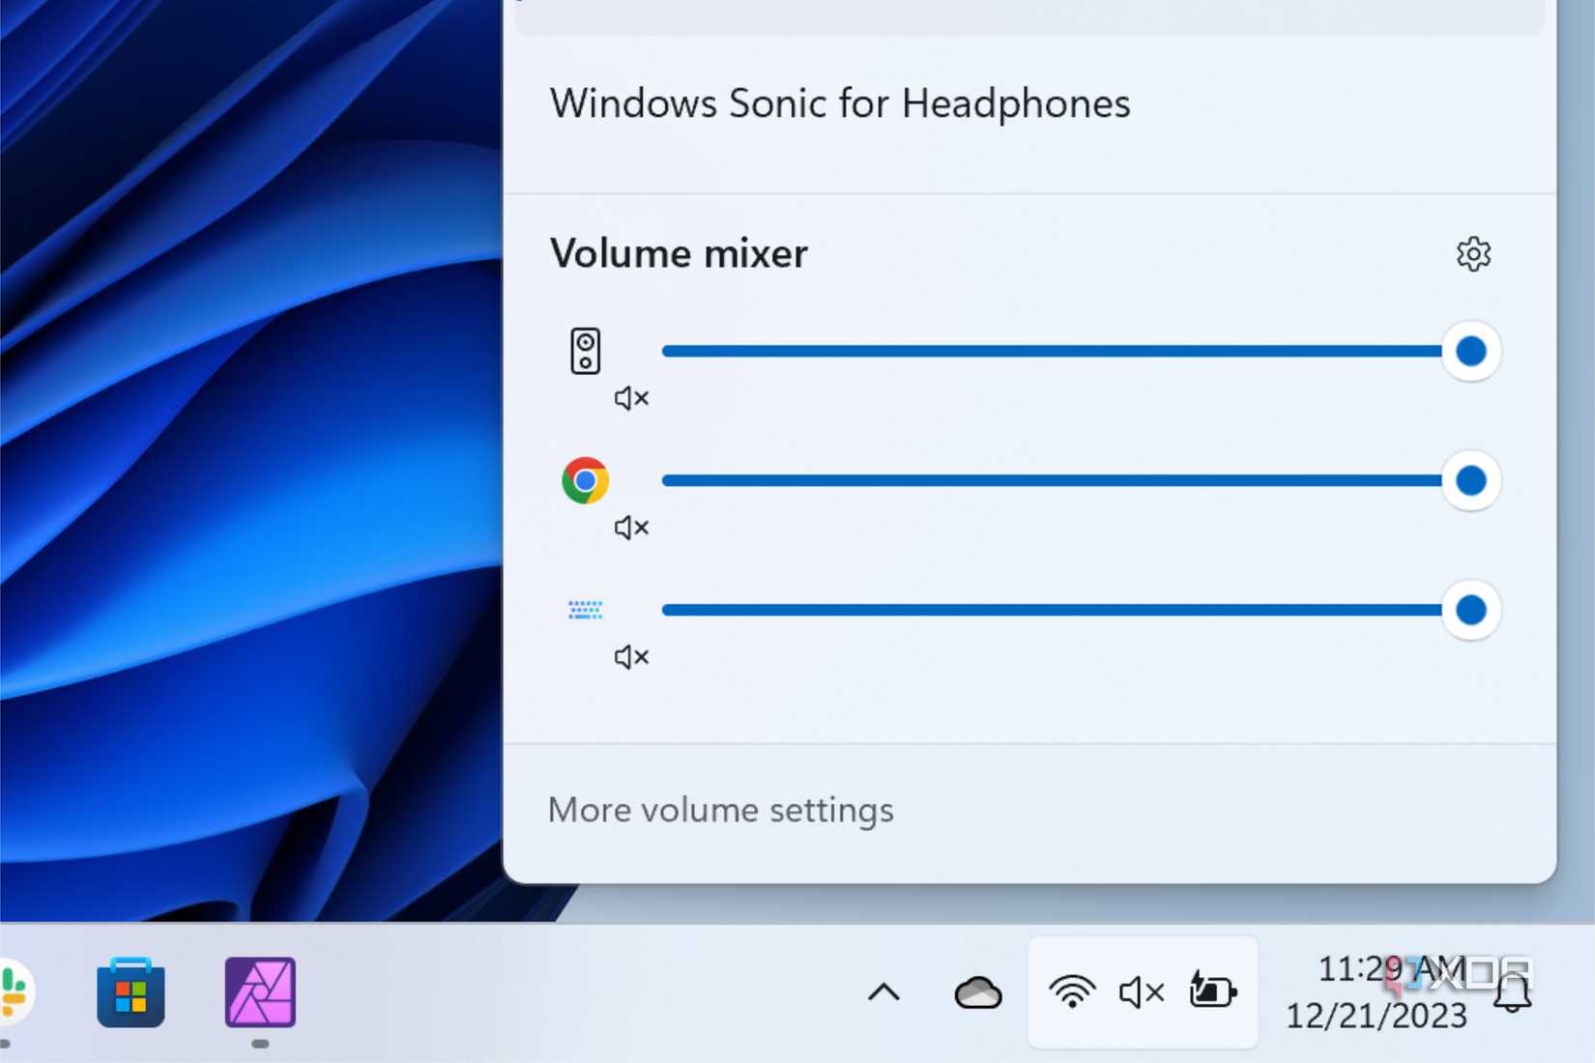Viewport: 1595px width, 1063px height.
Task: Click the Google Chrome icon in the volume mixer
Action: (585, 480)
